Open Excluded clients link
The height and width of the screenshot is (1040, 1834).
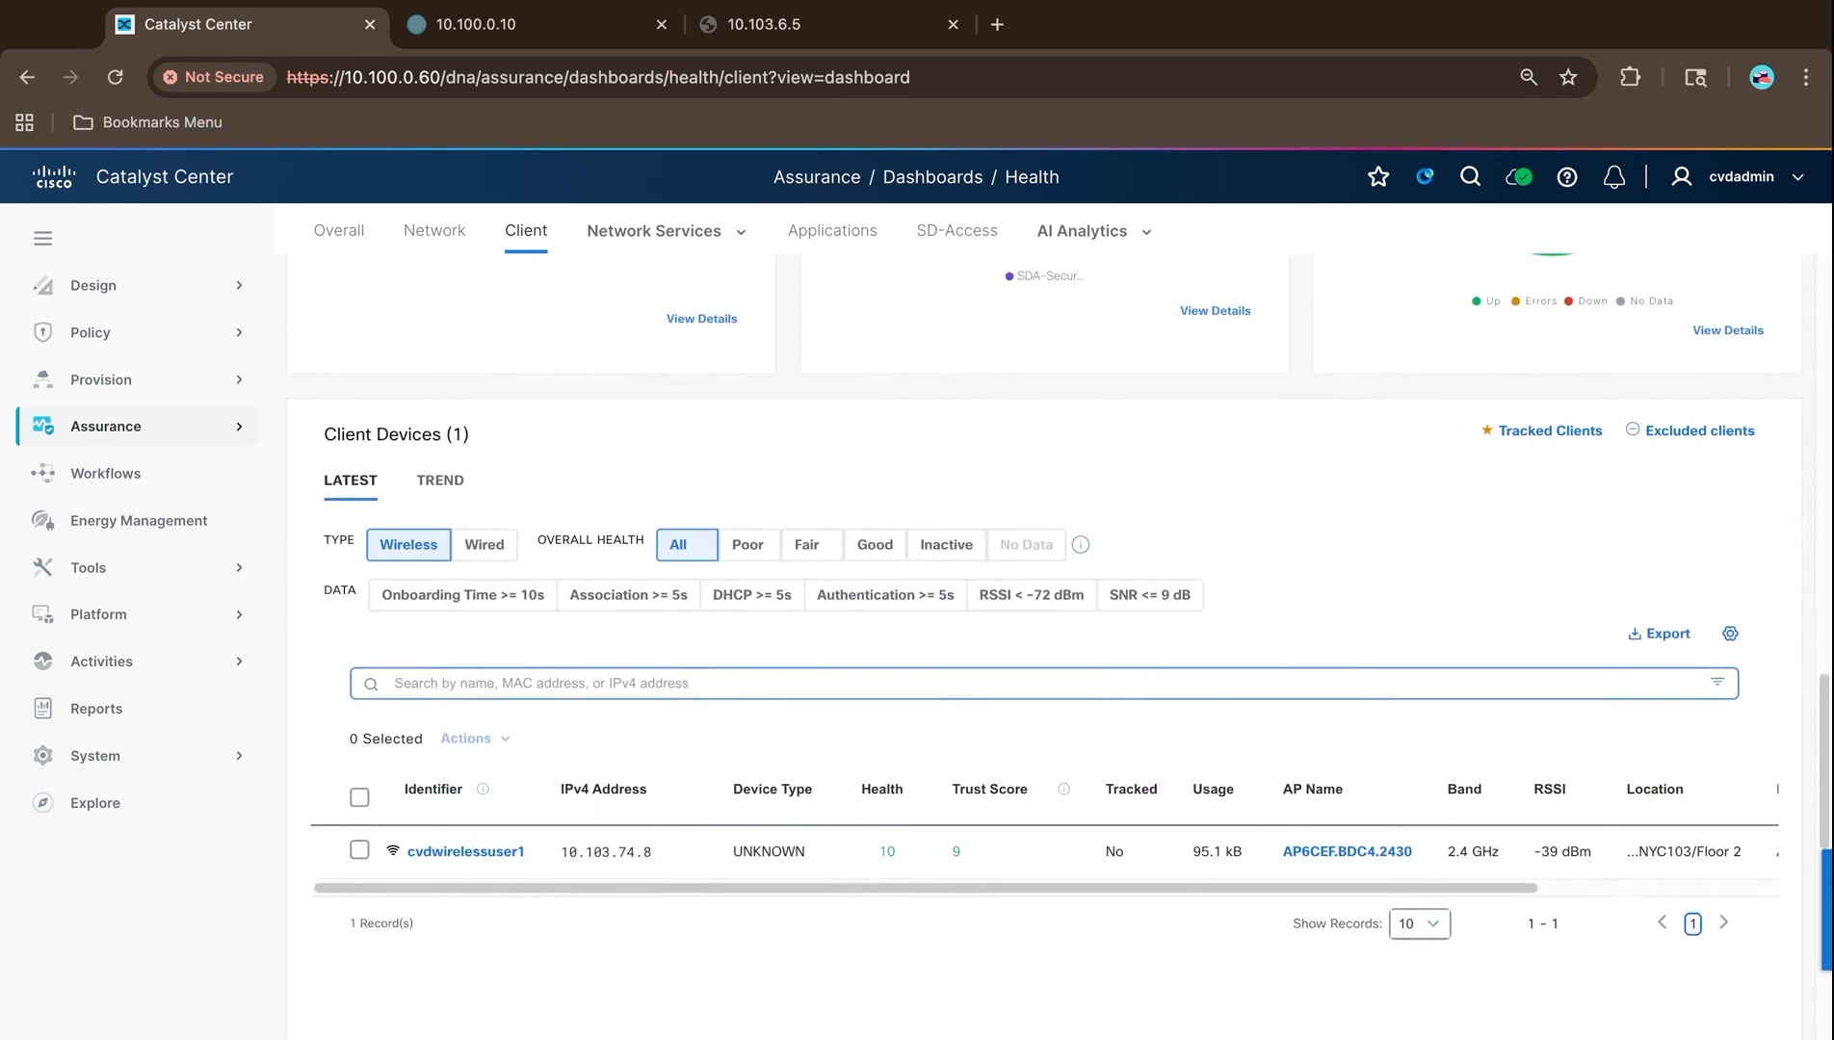(x=1690, y=430)
